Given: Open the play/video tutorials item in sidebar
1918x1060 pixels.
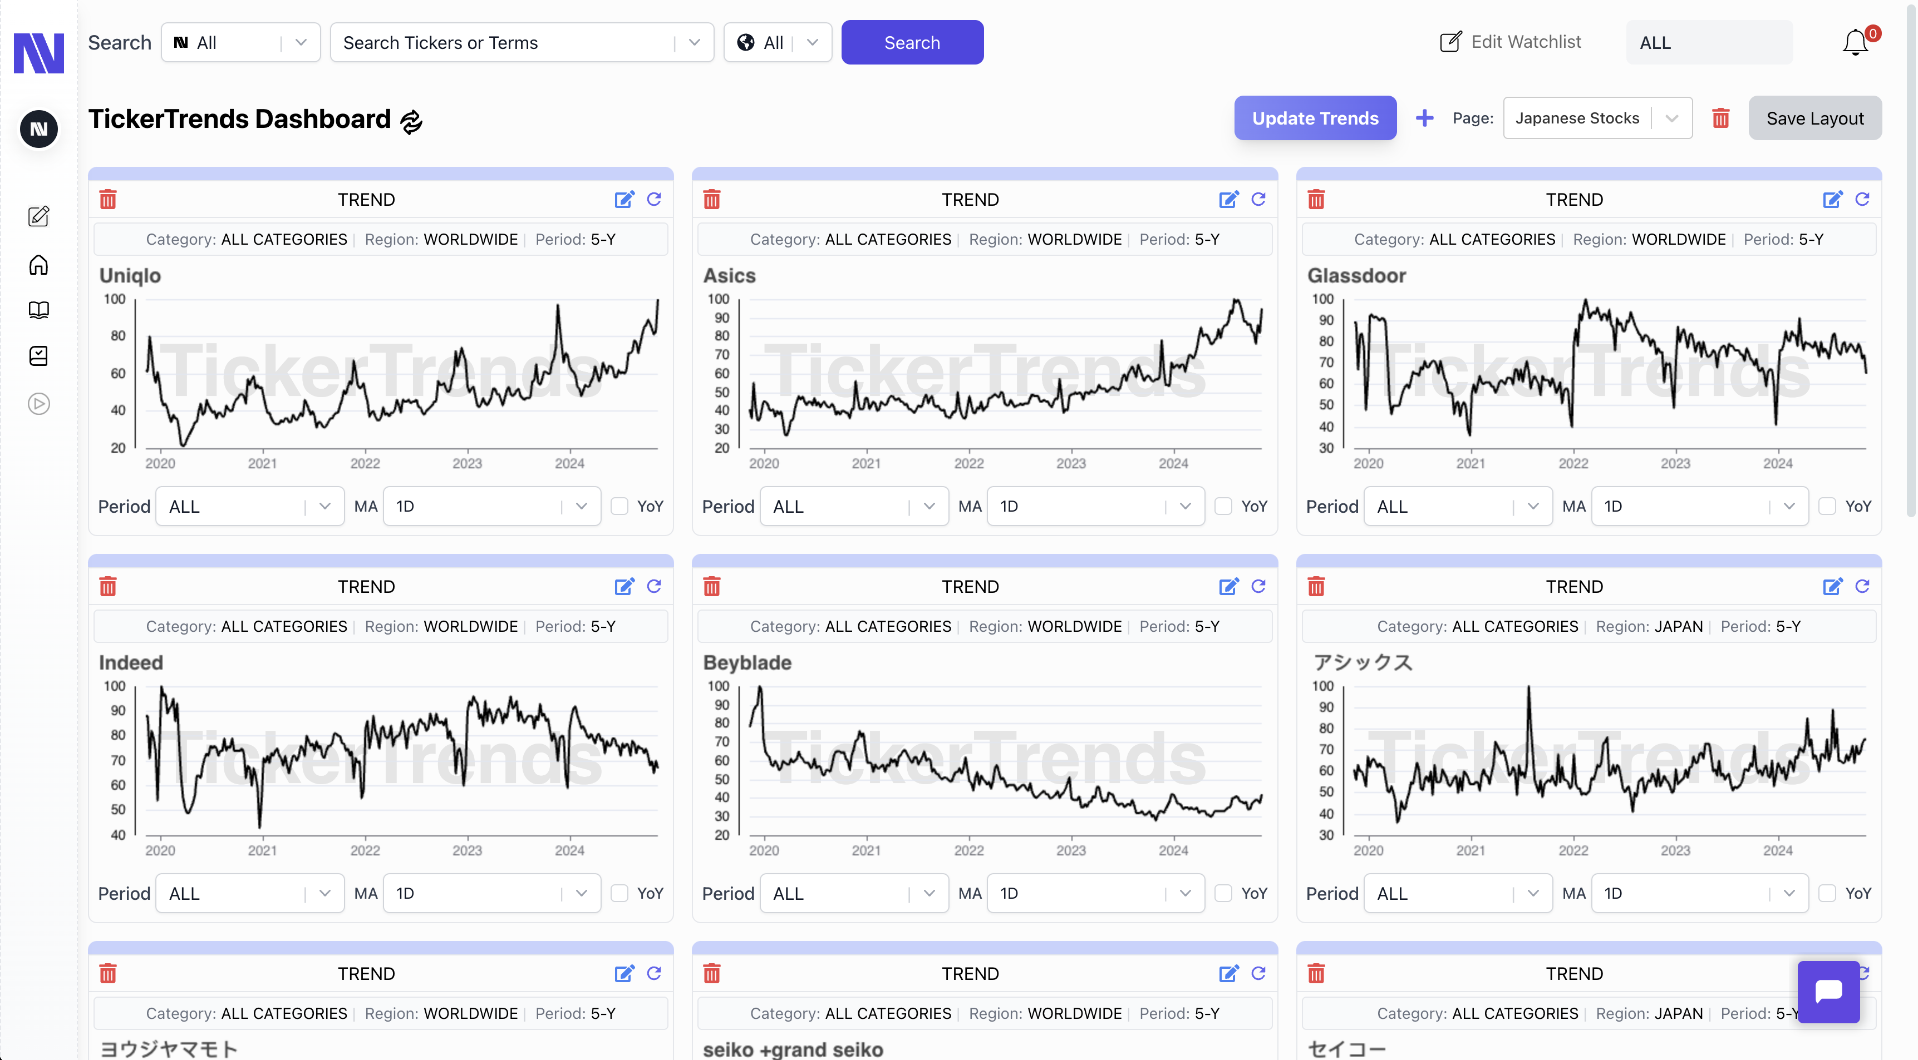Looking at the screenshot, I should coord(39,404).
